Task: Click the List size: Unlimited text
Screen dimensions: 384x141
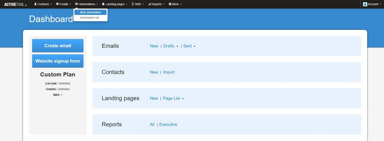Action: [58, 83]
